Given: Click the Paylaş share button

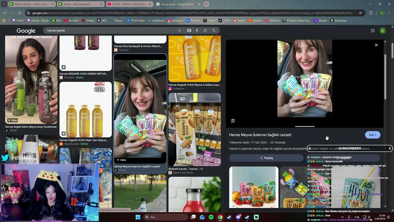Looking at the screenshot, I should pos(266,158).
